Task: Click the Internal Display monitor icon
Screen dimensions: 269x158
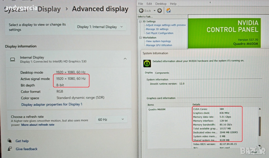Action: tap(13, 59)
